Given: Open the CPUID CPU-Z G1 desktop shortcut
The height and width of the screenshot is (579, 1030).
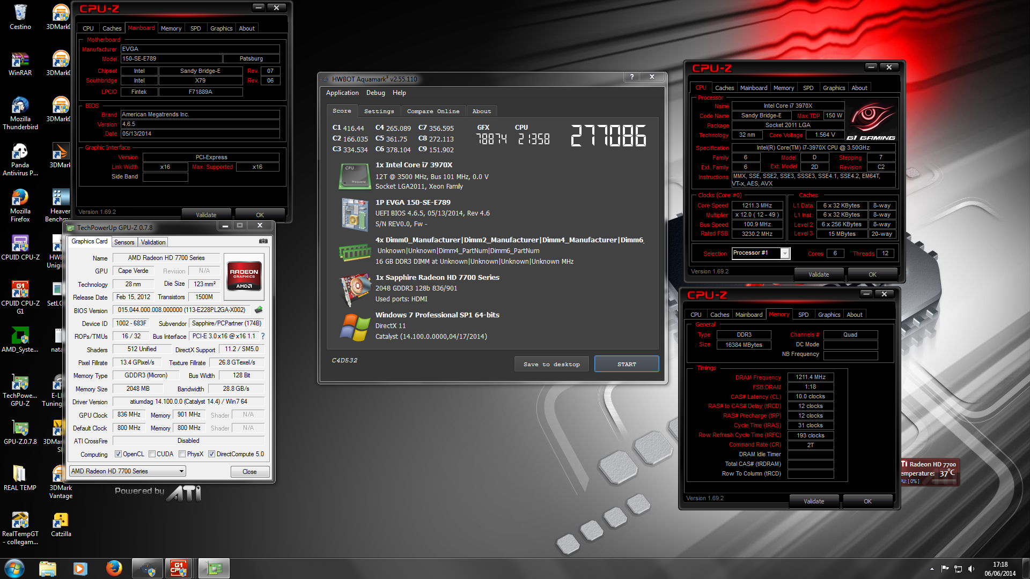Looking at the screenshot, I should pyautogui.click(x=20, y=298).
